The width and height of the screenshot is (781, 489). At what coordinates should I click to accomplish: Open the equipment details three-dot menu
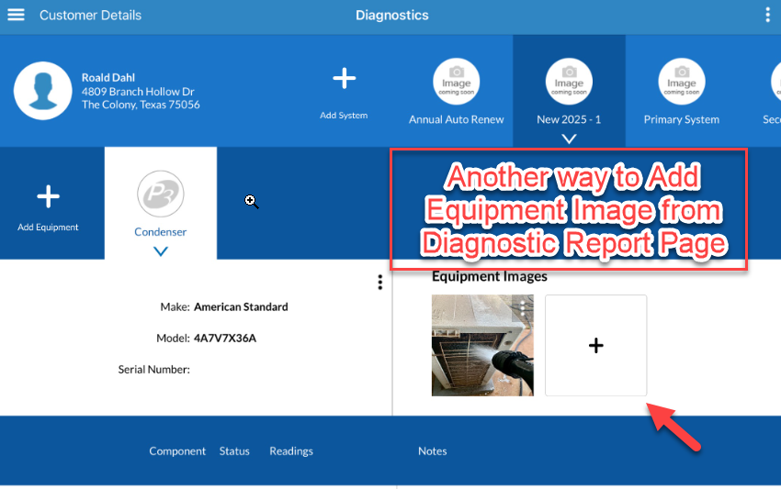point(379,283)
